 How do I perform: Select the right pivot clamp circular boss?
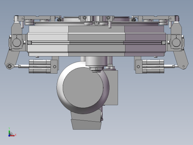pyautogui.click(x=176, y=42)
